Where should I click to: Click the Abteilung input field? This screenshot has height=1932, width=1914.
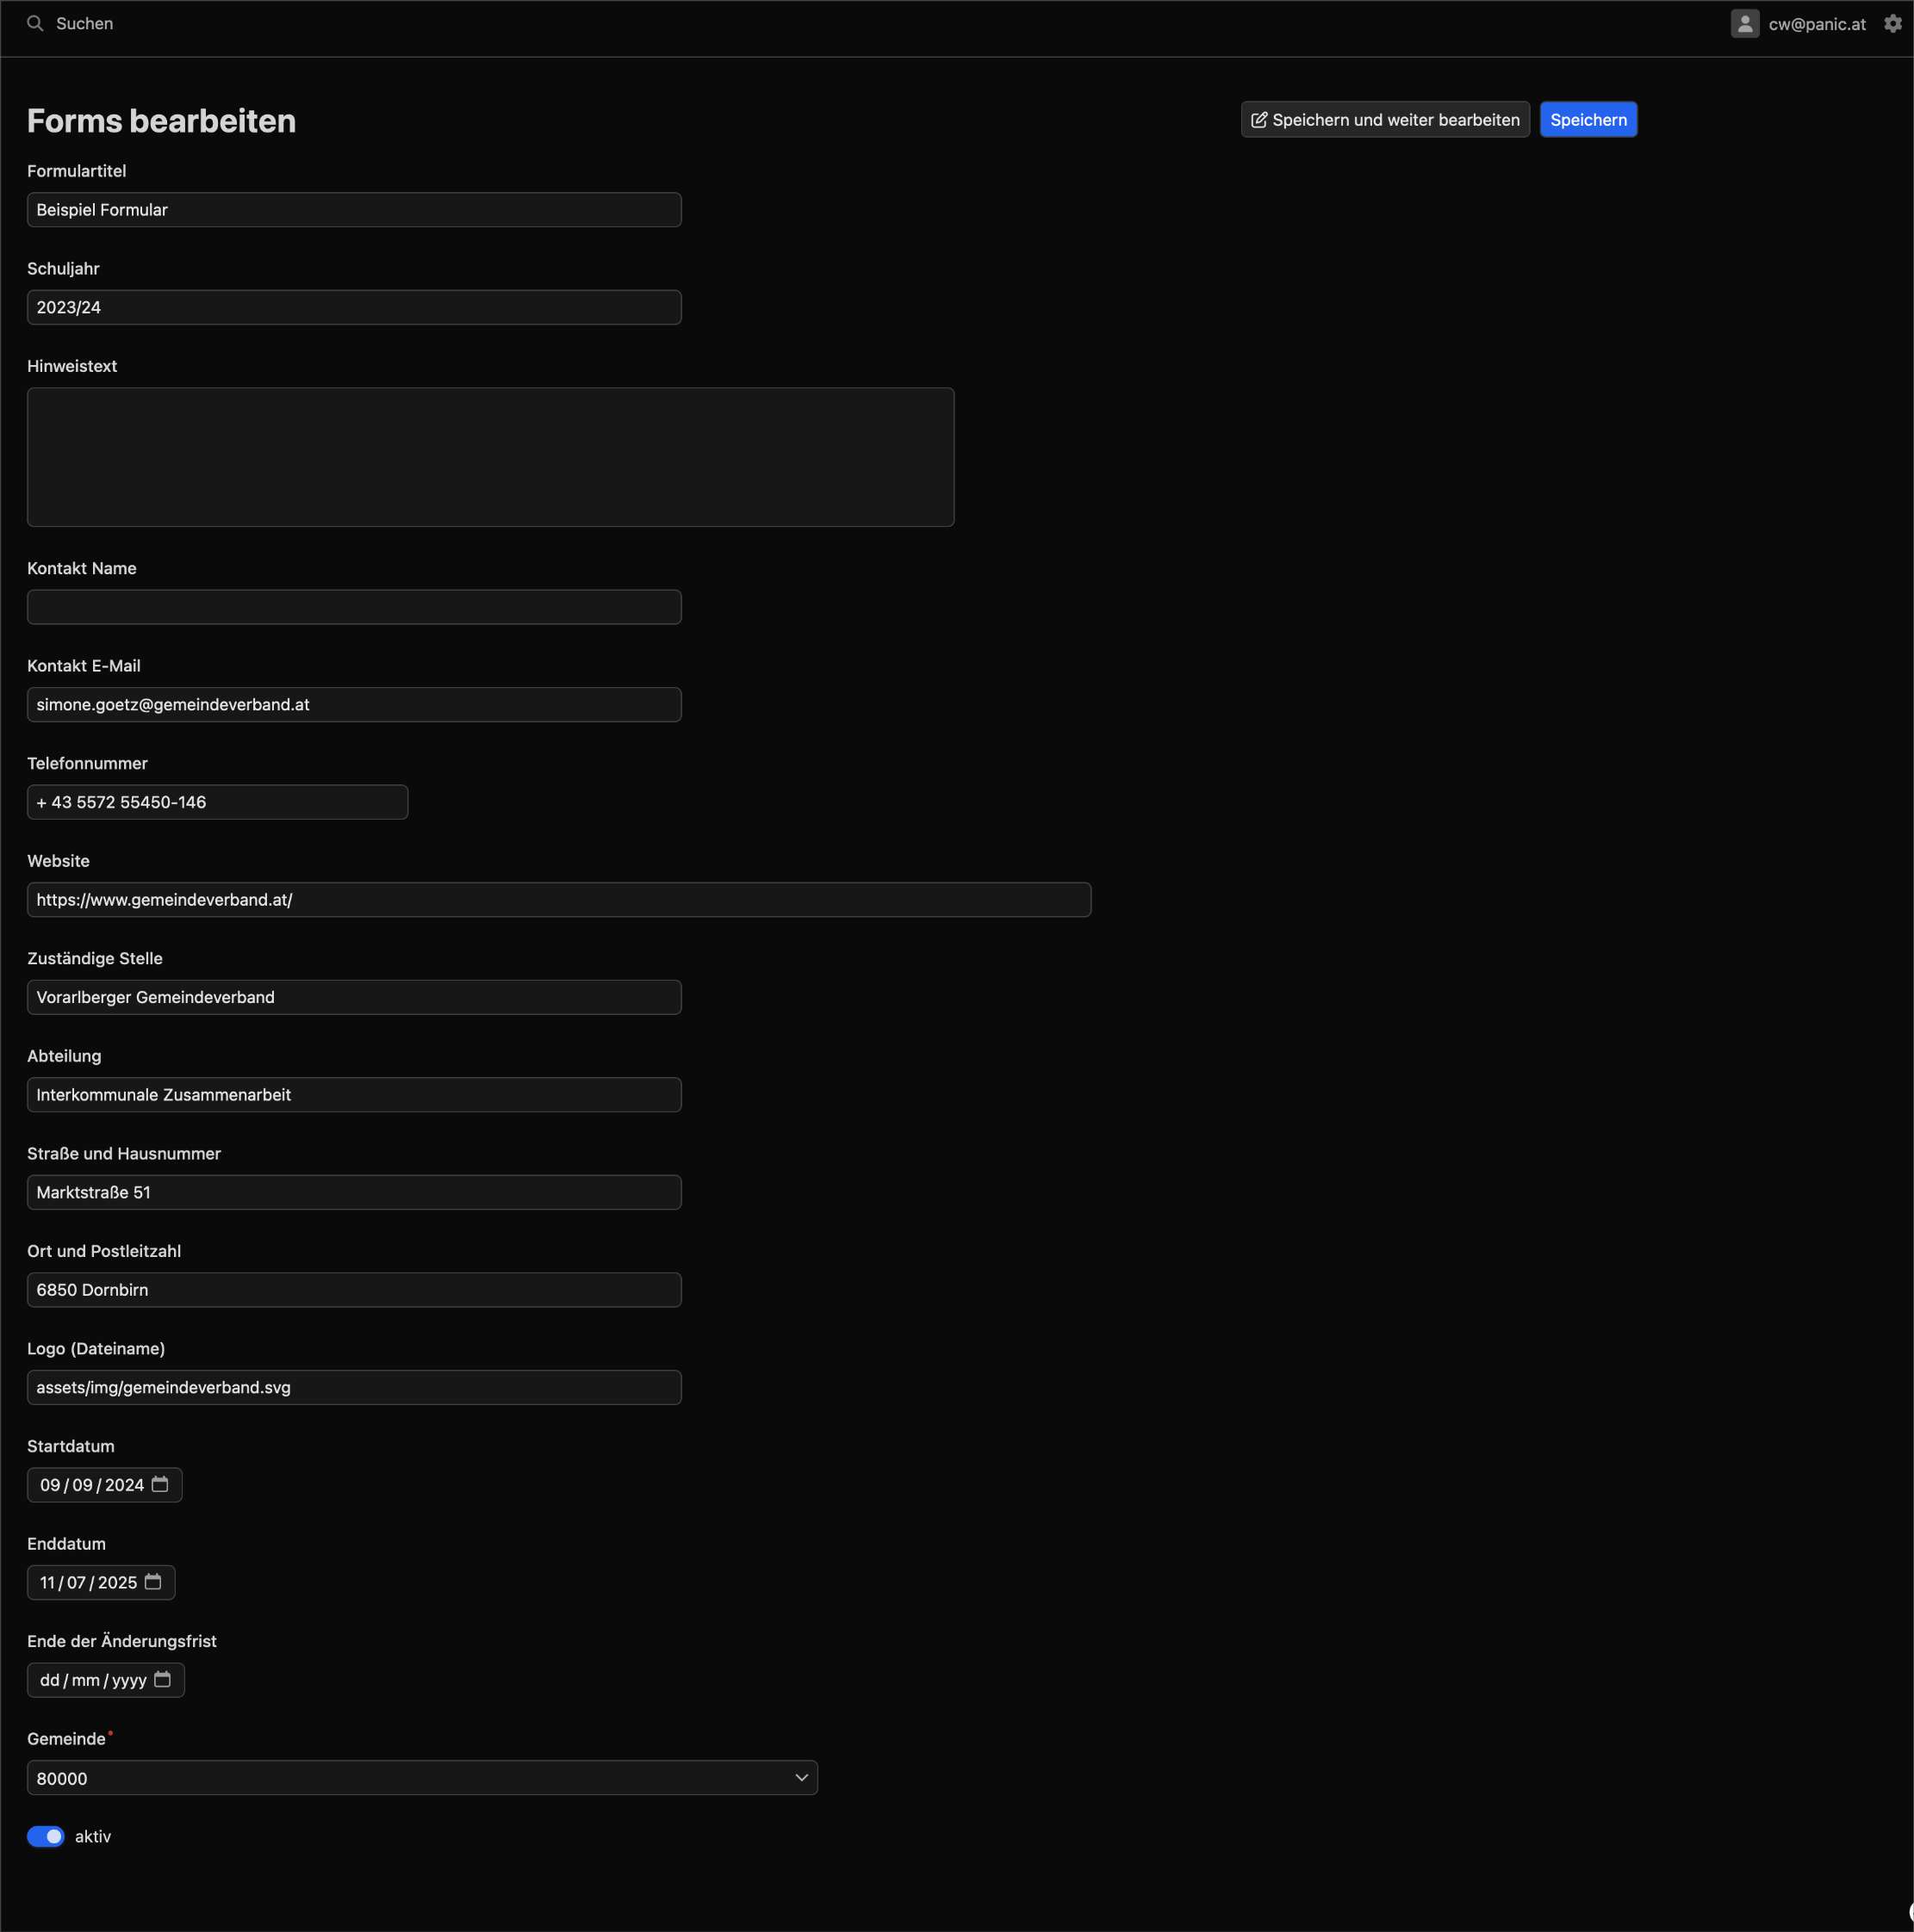coord(354,1094)
